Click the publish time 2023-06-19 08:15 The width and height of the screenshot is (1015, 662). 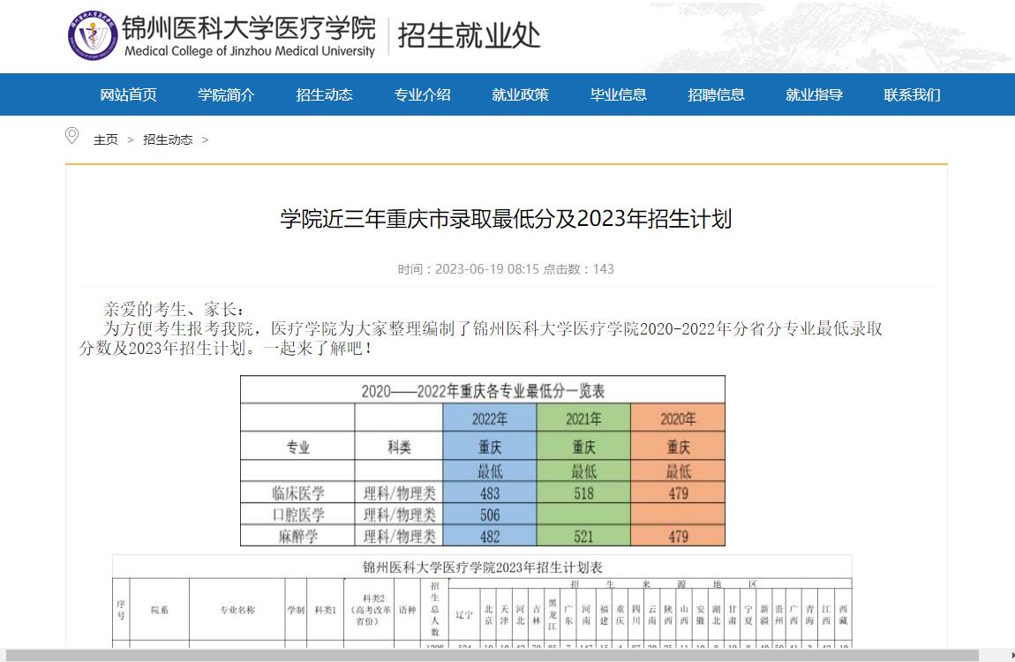487,269
